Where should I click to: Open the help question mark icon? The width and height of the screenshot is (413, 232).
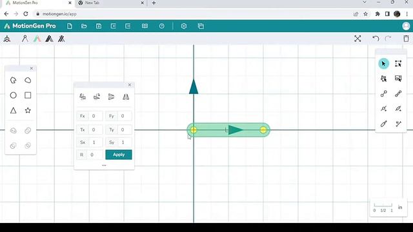click(162, 26)
